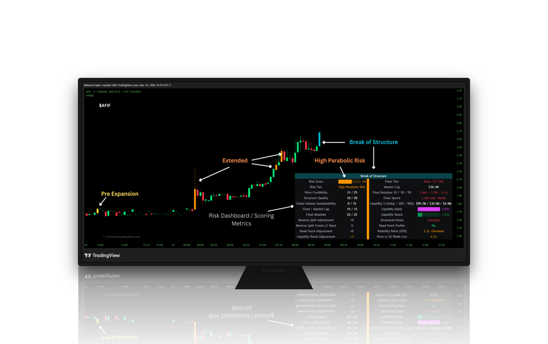
Task: Click the Break of Structure dashboard header
Action: [373, 176]
